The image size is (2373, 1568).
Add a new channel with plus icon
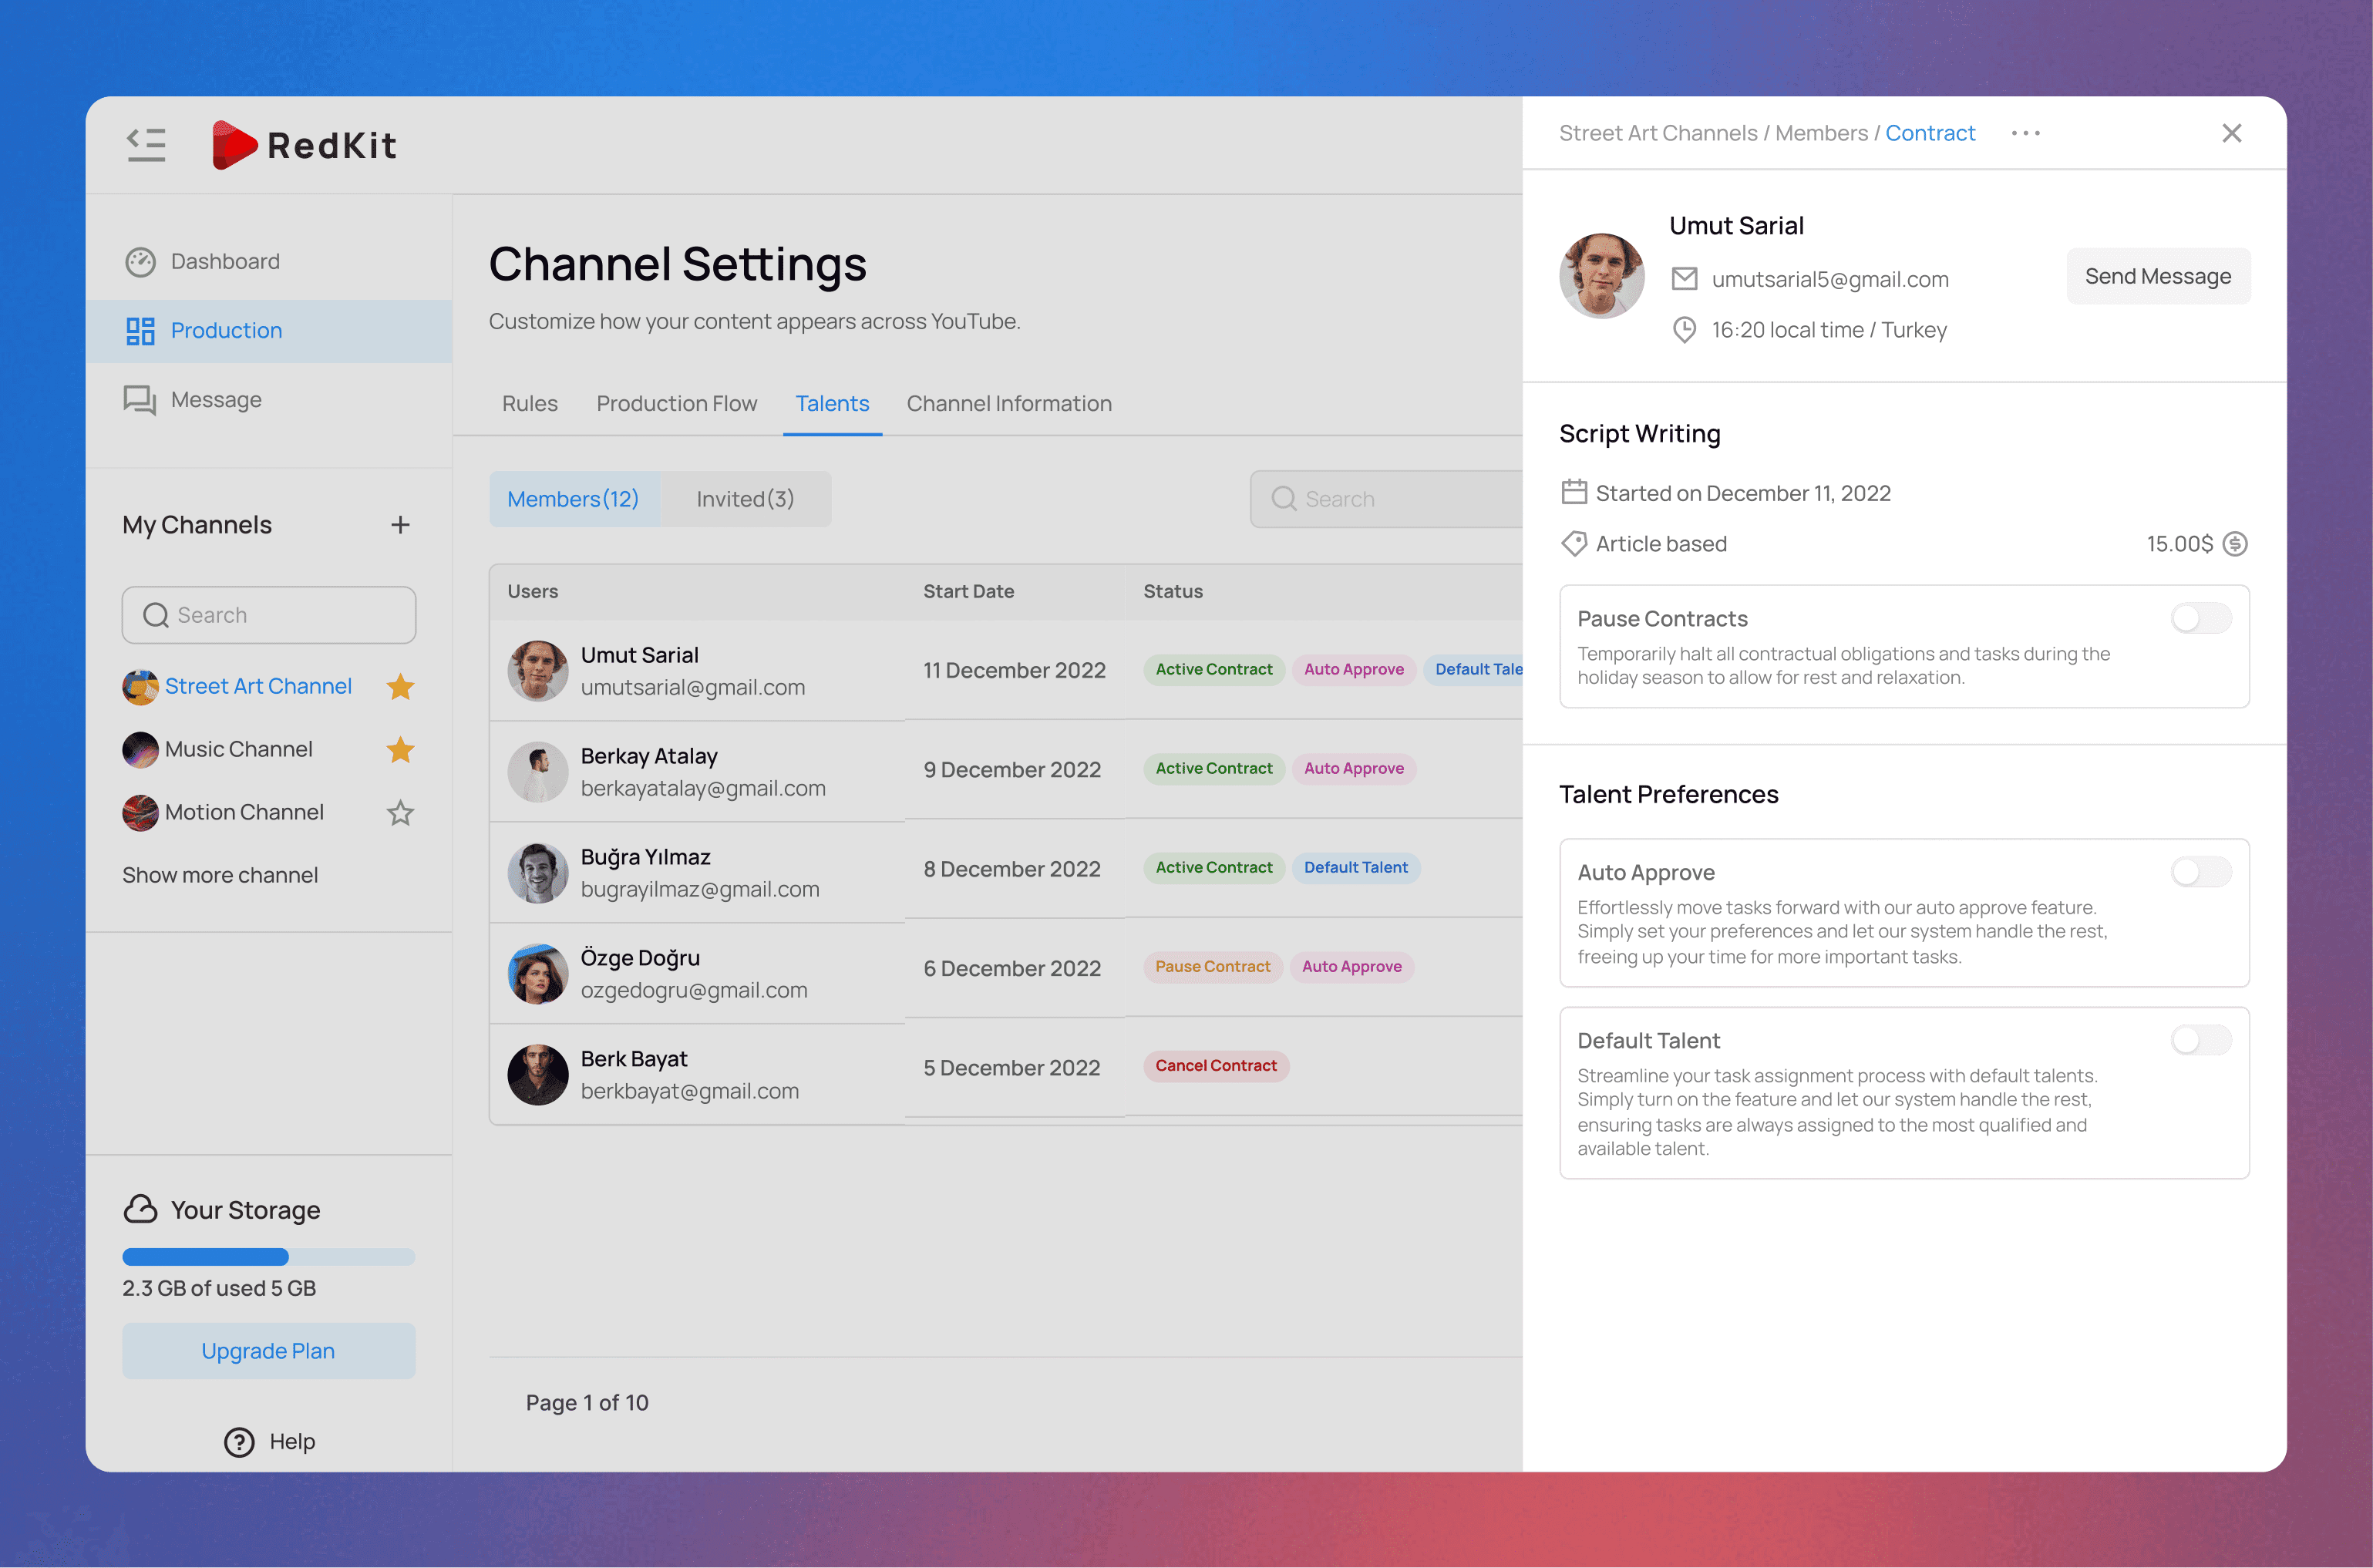click(x=400, y=525)
